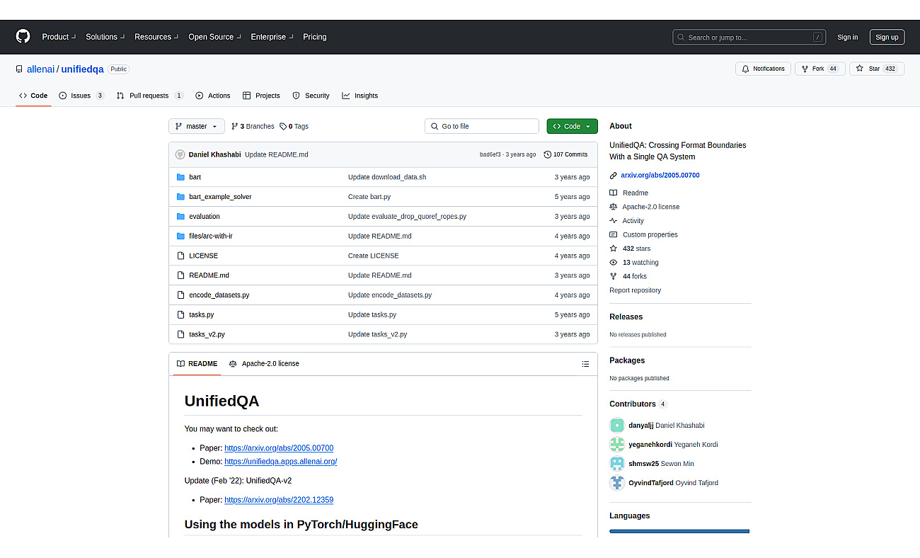Open the unifiedqa.apps.allenai.org demo link
The image size is (920, 558).
pyautogui.click(x=280, y=462)
